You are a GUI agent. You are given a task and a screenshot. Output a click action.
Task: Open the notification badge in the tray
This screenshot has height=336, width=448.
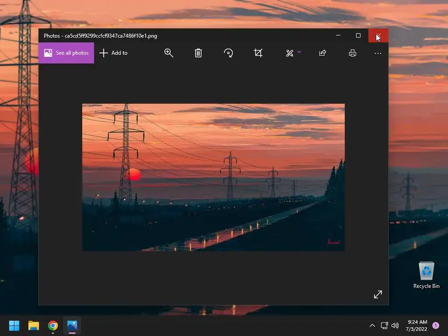coord(436,325)
